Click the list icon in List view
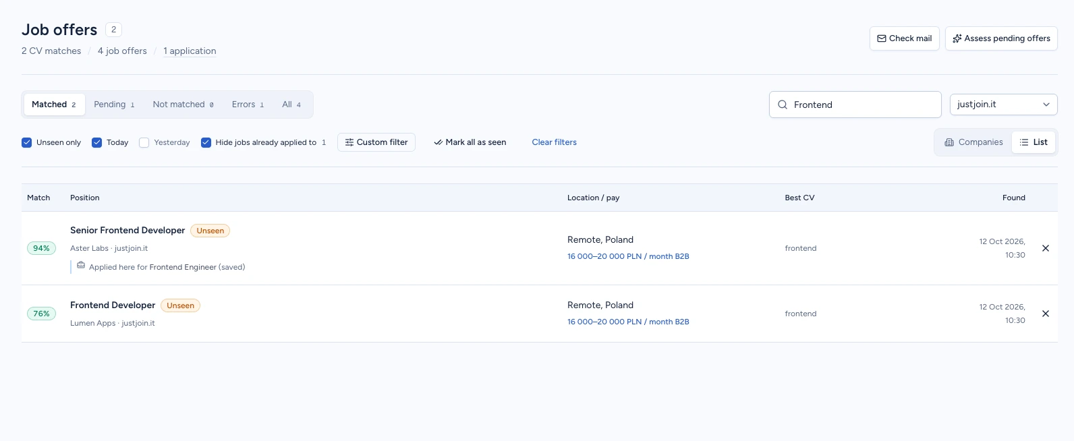This screenshot has height=441, width=1074. (1024, 142)
